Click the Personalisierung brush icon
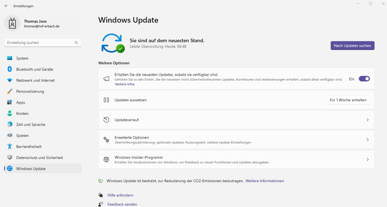The width and height of the screenshot is (387, 207). [x=10, y=91]
